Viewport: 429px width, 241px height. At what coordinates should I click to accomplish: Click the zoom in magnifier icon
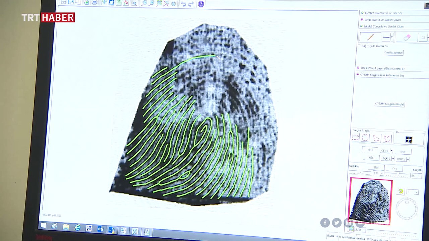(151, 3)
